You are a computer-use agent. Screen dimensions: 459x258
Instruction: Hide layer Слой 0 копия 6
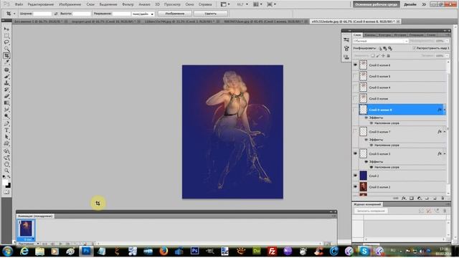point(356,65)
